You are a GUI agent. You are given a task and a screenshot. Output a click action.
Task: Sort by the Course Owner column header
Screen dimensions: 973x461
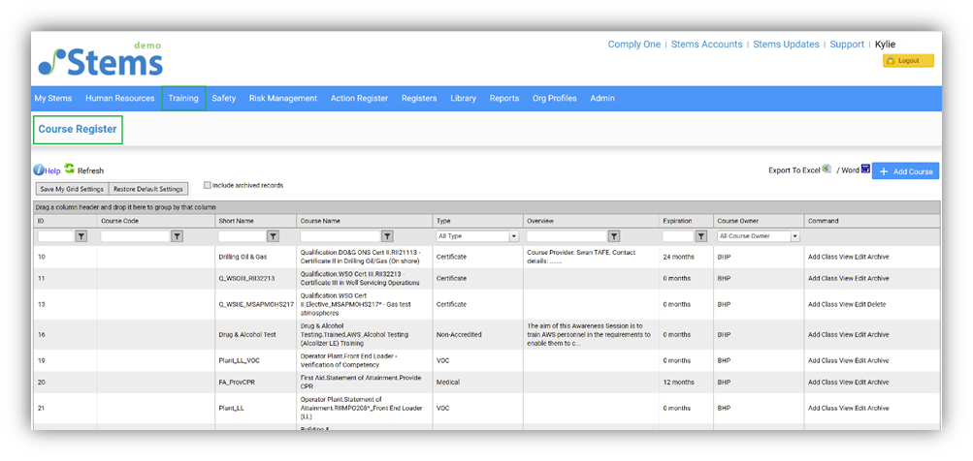(738, 221)
